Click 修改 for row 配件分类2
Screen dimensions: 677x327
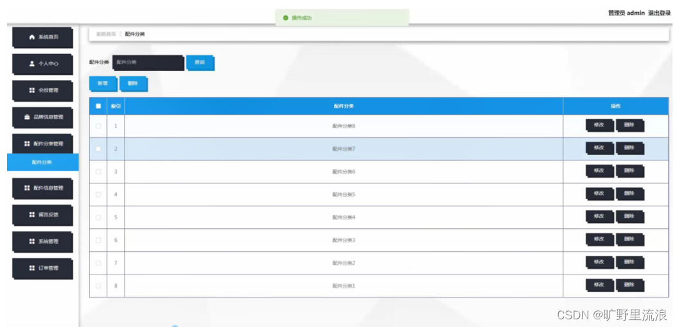pos(599,262)
